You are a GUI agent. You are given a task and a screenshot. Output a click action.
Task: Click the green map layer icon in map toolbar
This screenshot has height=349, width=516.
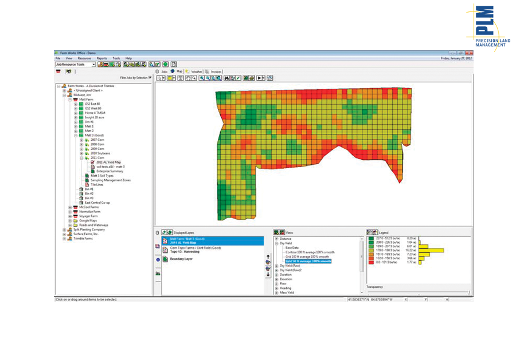[x=245, y=78]
